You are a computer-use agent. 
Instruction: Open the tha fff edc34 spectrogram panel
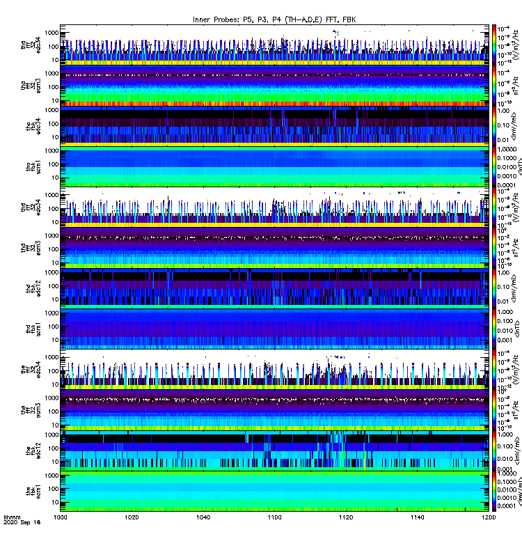tap(274, 45)
